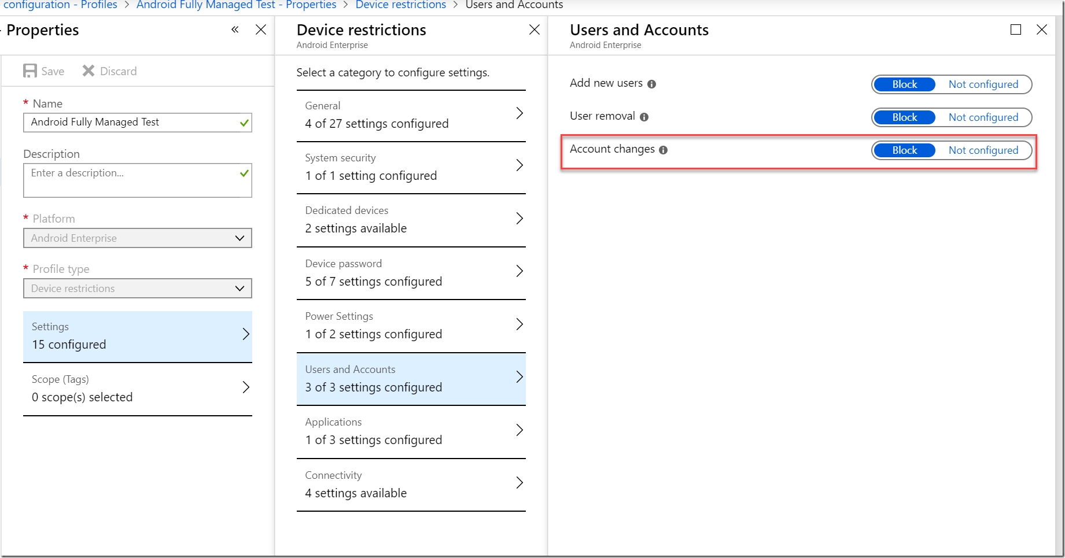Image resolution: width=1065 pixels, height=558 pixels.
Task: Collapse the Properties pane with the double-chevron
Action: (235, 29)
